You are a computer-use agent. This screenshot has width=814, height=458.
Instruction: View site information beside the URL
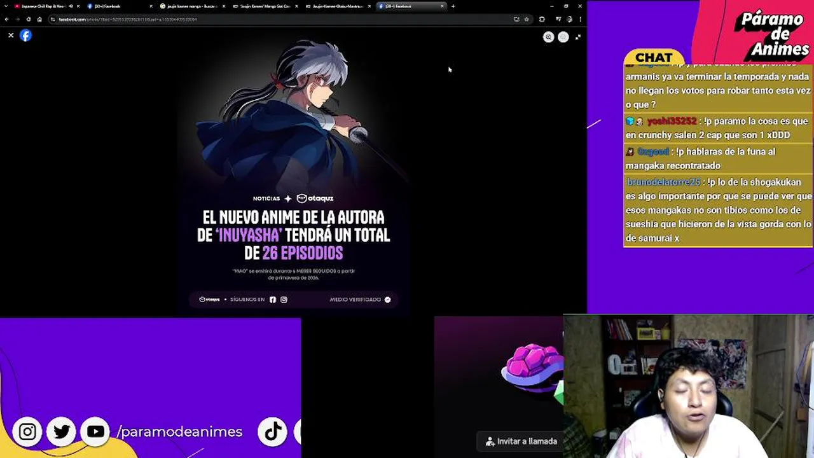tap(53, 19)
